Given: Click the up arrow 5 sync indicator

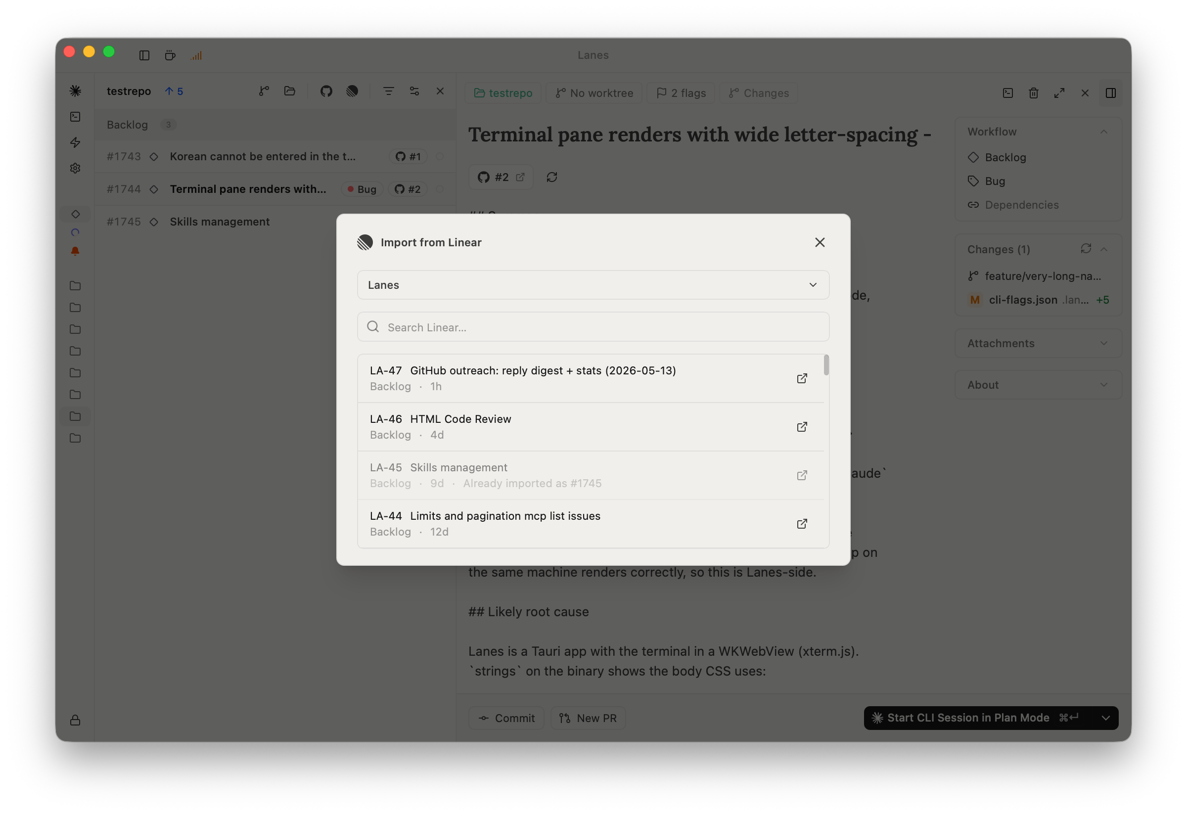Looking at the screenshot, I should [174, 91].
